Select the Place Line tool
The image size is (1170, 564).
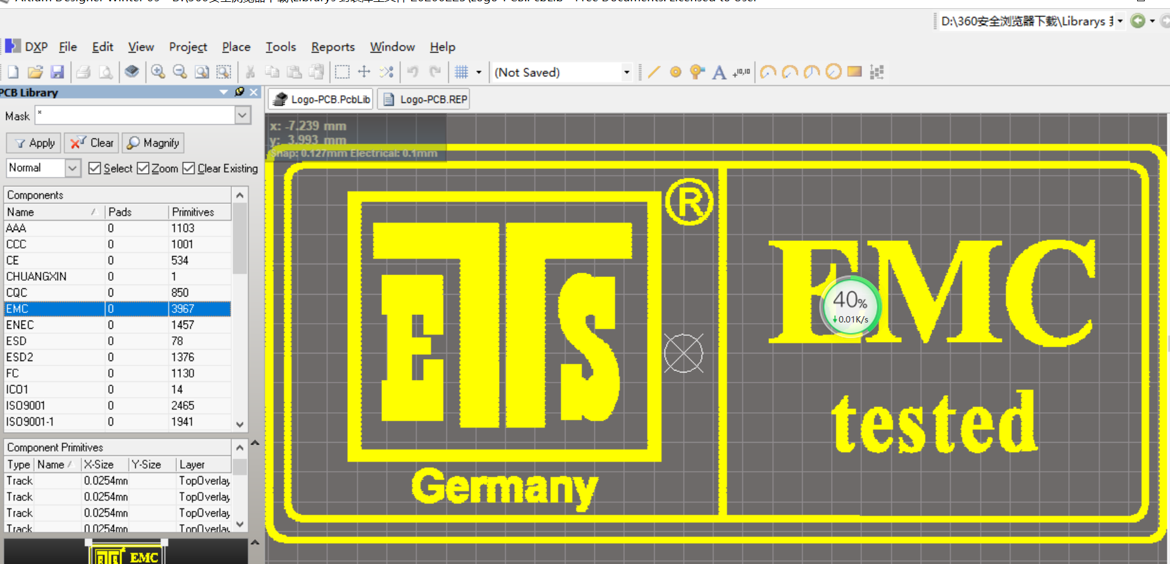tap(654, 72)
